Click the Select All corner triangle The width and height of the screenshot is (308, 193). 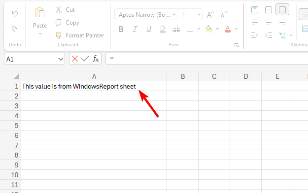coord(16,76)
